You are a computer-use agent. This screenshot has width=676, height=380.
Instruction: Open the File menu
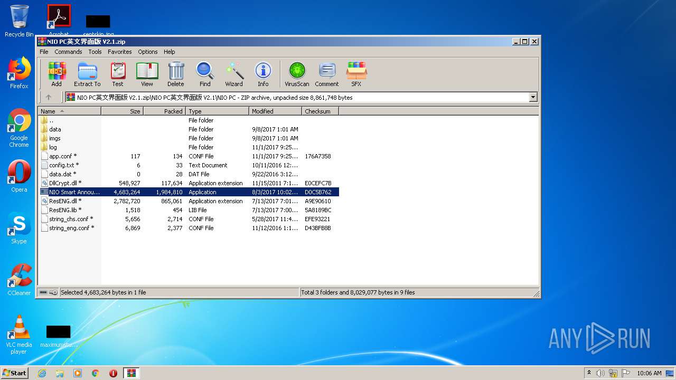(44, 52)
